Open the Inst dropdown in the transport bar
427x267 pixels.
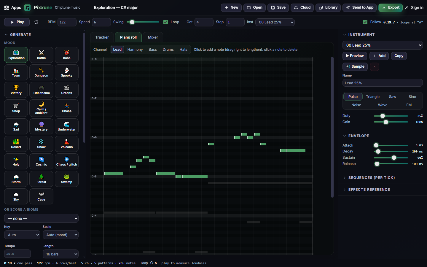coord(275,22)
